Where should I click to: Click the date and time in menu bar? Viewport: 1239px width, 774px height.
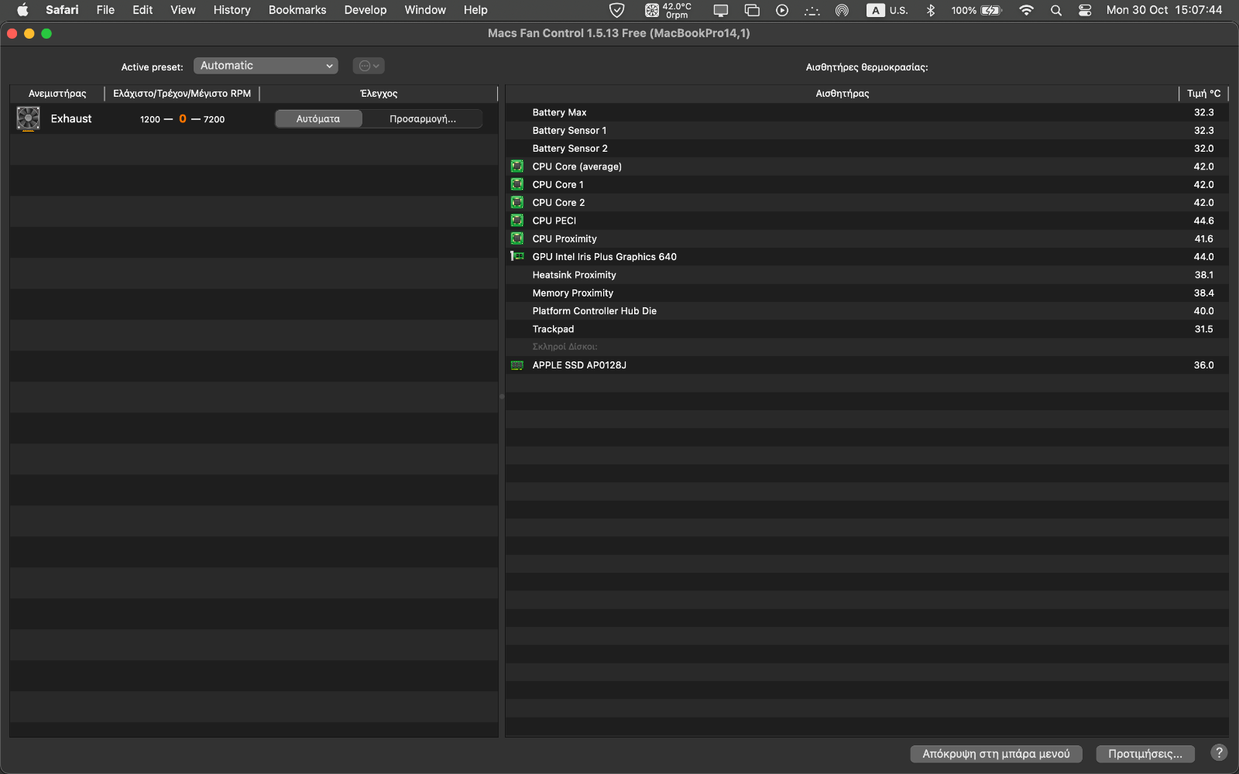coord(1164,10)
